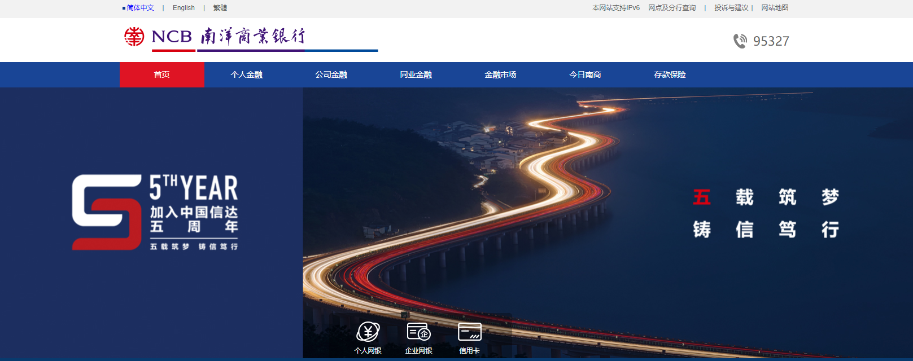Viewport: 913px width, 361px height.
Task: Switch language to 简体中文
Action: point(141,8)
